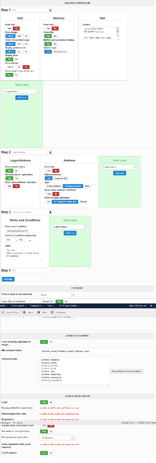Set Force SSL on checkout to Yes

click(59, 301)
